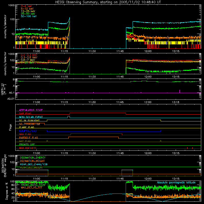Pick the B tick label on GOES plot
The height and width of the screenshot is (204, 204).
click(14, 80)
